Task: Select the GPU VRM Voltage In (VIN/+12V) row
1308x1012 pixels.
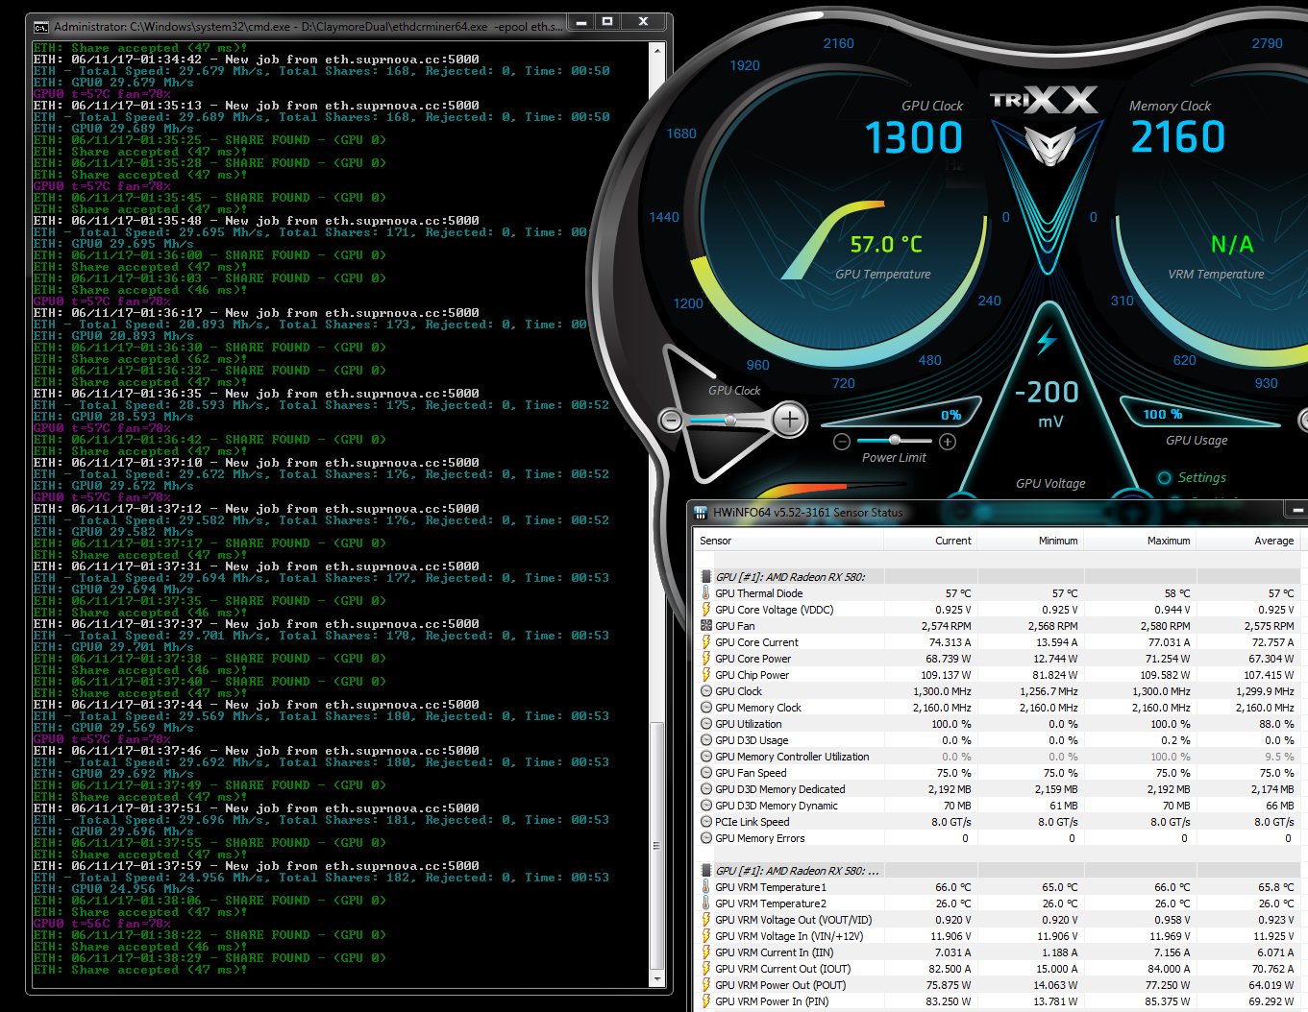Action: click(x=997, y=936)
